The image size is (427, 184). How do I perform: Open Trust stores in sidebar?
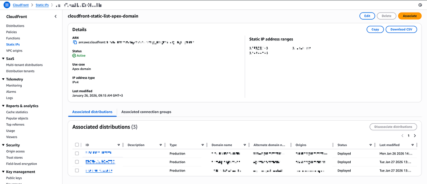click(15, 158)
